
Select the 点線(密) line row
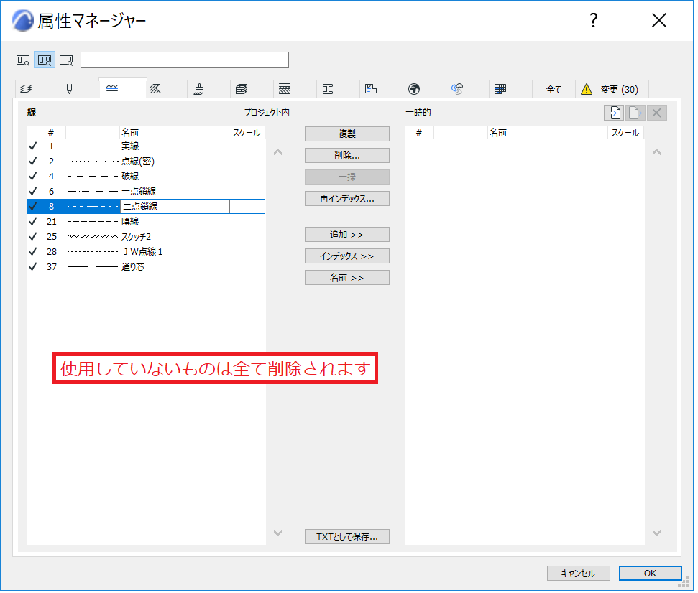tap(146, 161)
